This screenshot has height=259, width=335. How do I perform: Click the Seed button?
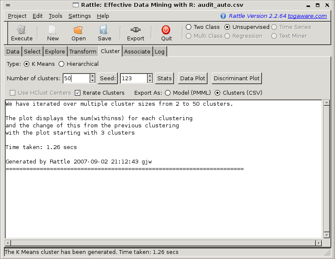coord(108,78)
